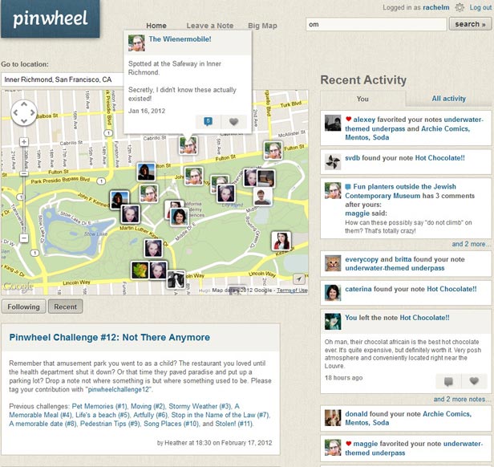Open Life's a beach (#5) challenge link
Image resolution: width=494 pixels, height=467 pixels.
point(103,415)
